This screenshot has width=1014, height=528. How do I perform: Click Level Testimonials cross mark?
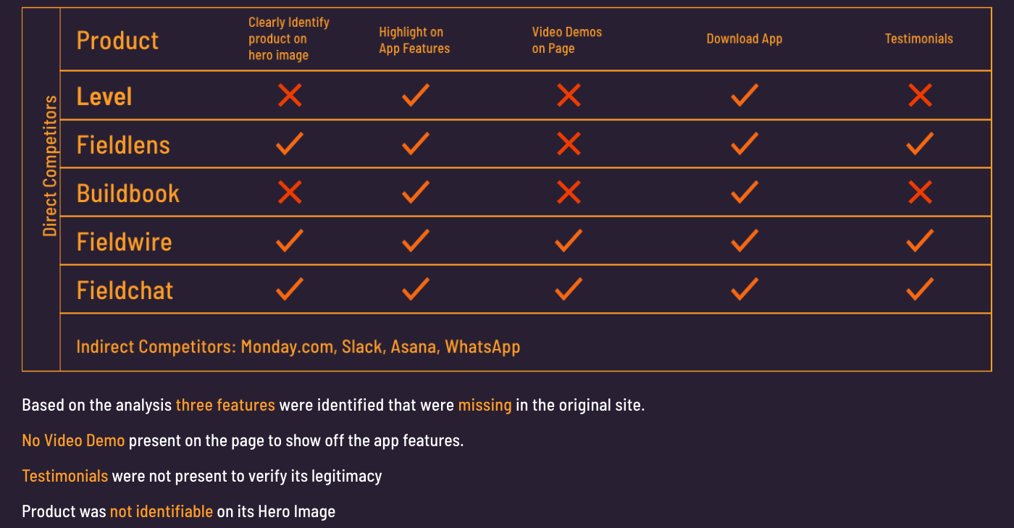coord(920,95)
